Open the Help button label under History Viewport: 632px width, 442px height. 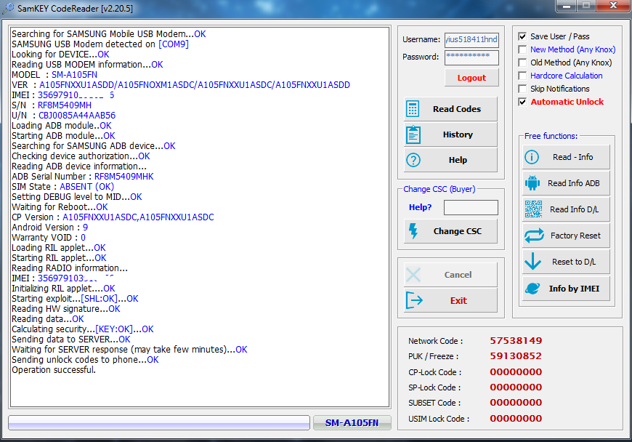coord(458,160)
